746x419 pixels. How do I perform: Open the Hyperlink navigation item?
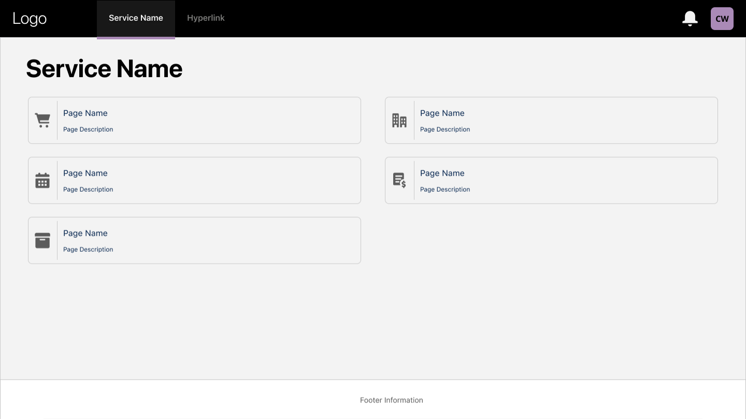pos(206,18)
